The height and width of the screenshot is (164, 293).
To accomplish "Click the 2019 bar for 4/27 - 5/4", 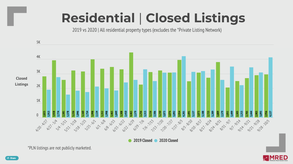I will (54, 89).
